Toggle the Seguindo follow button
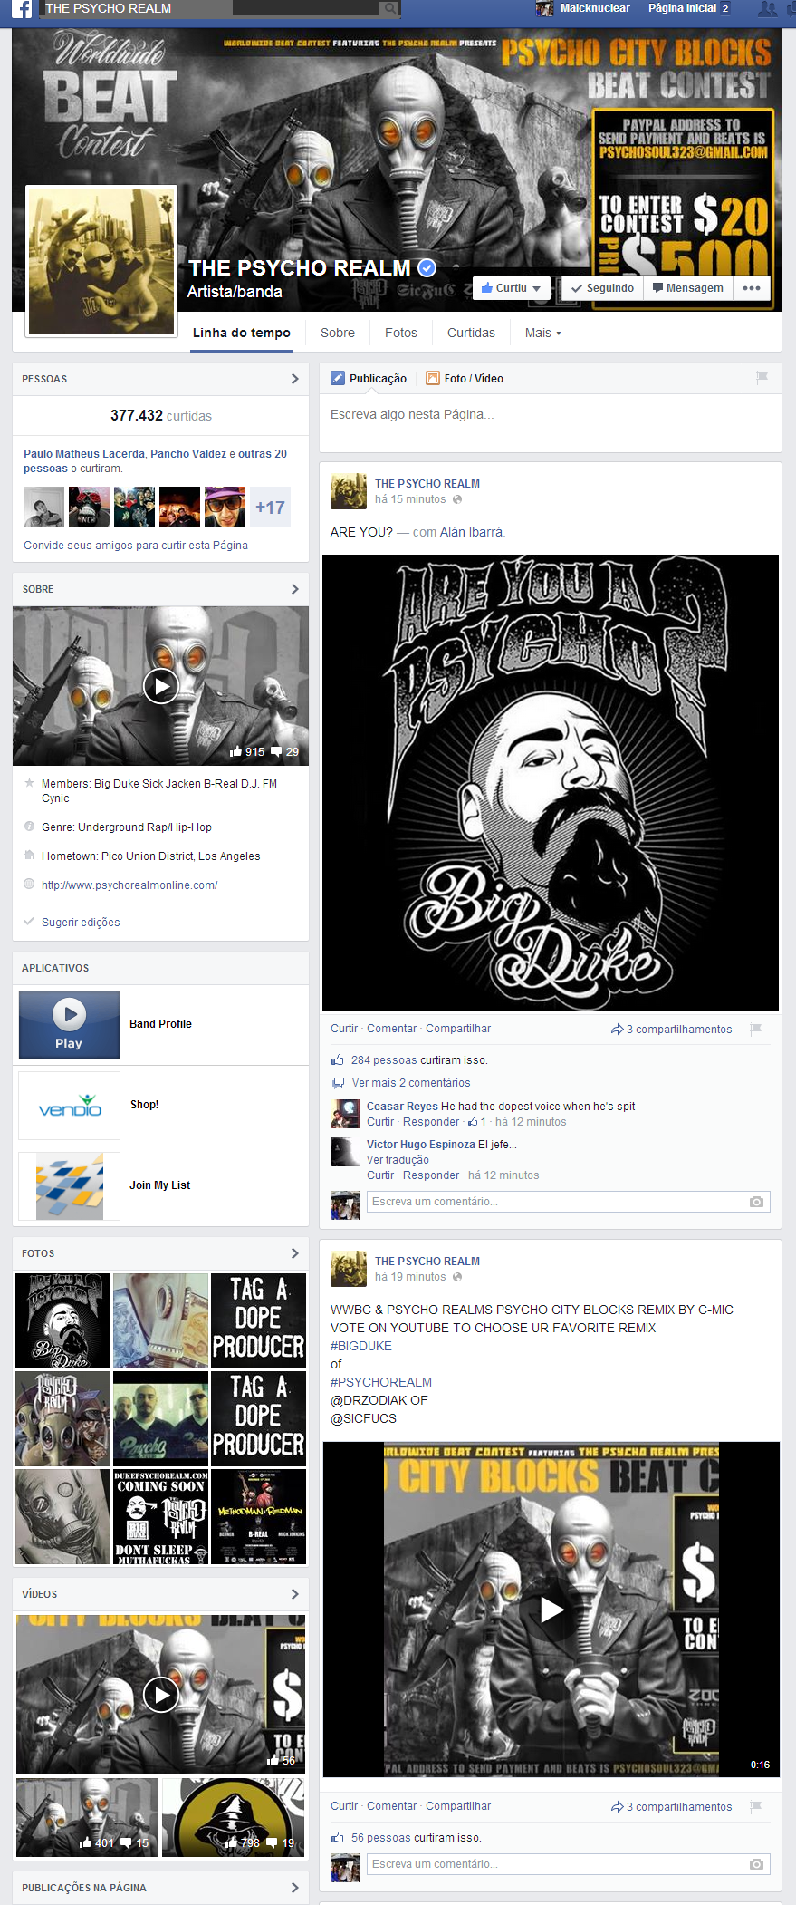This screenshot has width=796, height=1905. 602,288
